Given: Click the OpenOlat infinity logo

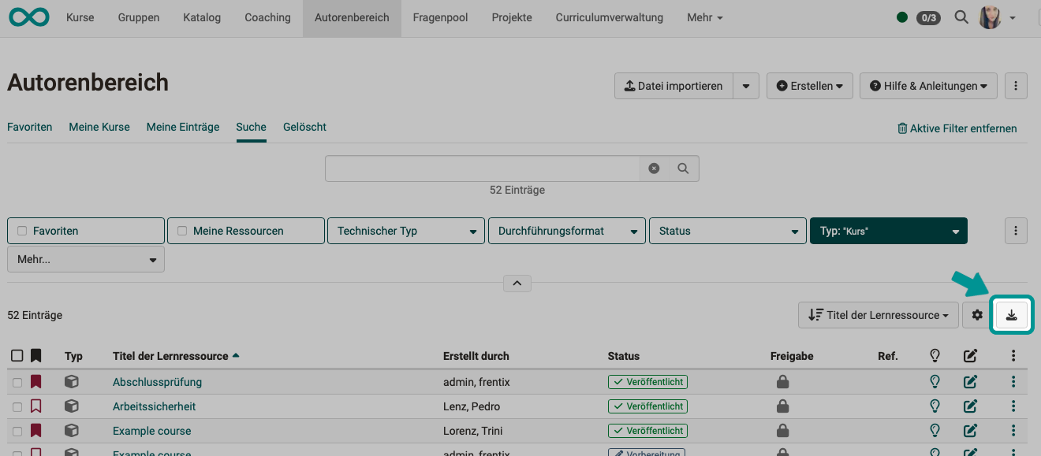Looking at the screenshot, I should point(28,17).
